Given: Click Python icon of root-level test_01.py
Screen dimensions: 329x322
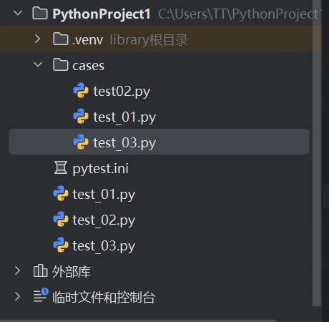Looking at the screenshot, I should 61,193.
